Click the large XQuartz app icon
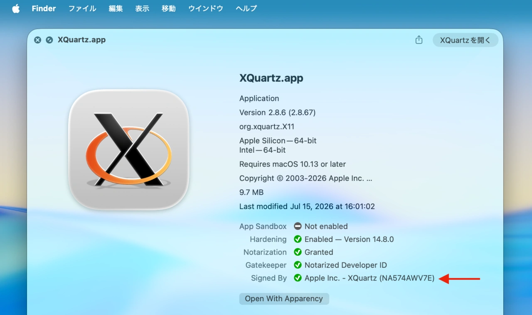This screenshot has height=315, width=532. [128, 149]
